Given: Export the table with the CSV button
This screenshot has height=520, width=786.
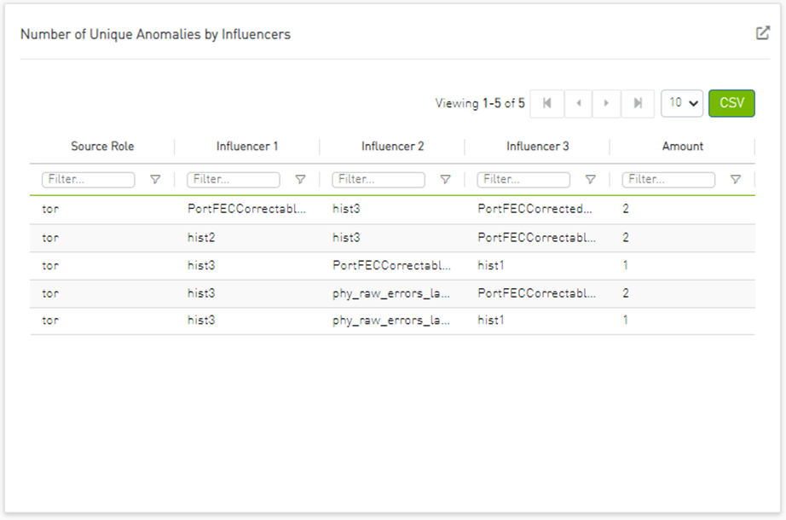Looking at the screenshot, I should (731, 103).
